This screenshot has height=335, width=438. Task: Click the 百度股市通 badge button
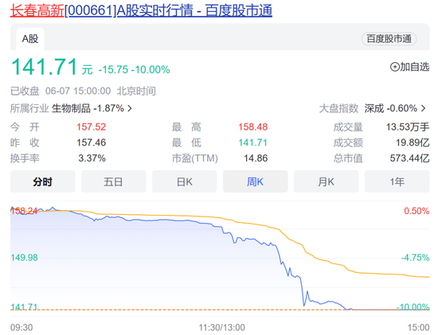pos(389,39)
